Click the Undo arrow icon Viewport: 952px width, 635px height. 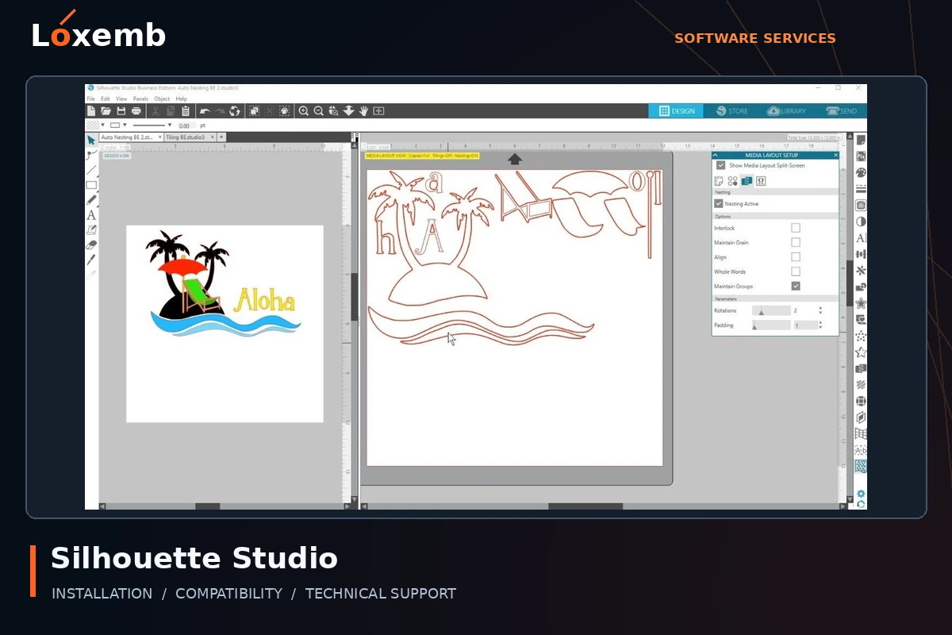(x=205, y=111)
